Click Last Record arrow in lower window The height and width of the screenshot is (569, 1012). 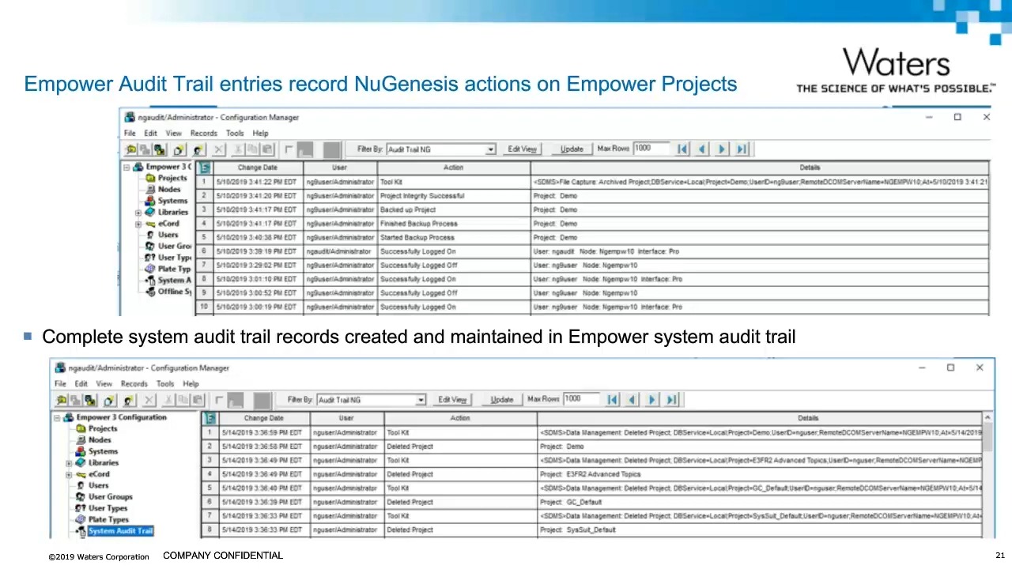(x=672, y=399)
